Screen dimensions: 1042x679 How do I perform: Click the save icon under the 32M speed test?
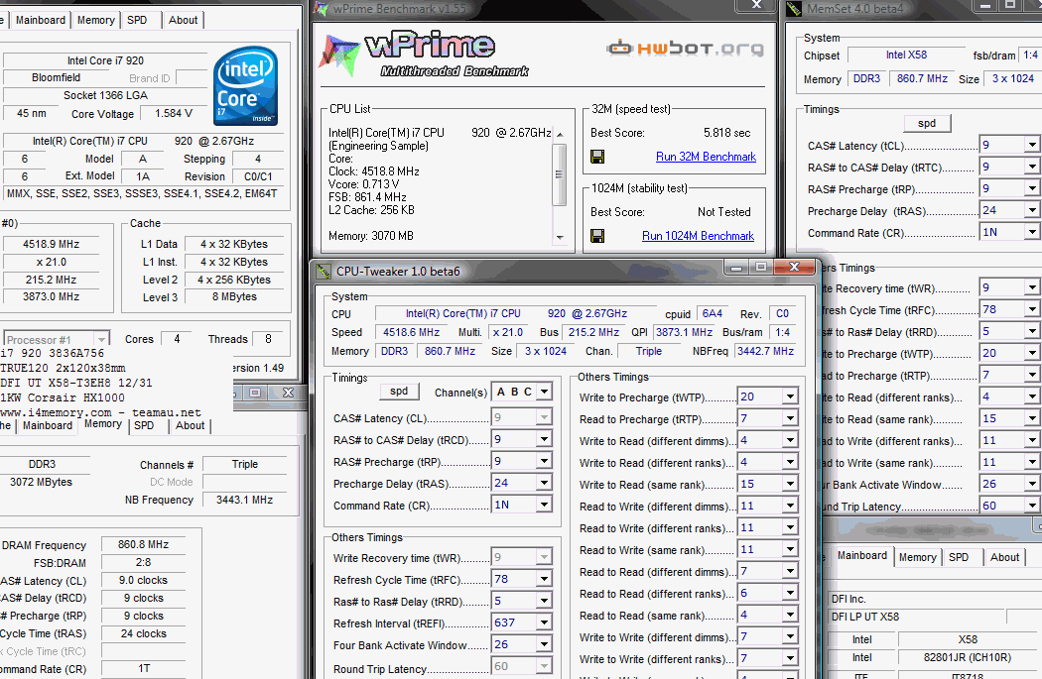(597, 157)
